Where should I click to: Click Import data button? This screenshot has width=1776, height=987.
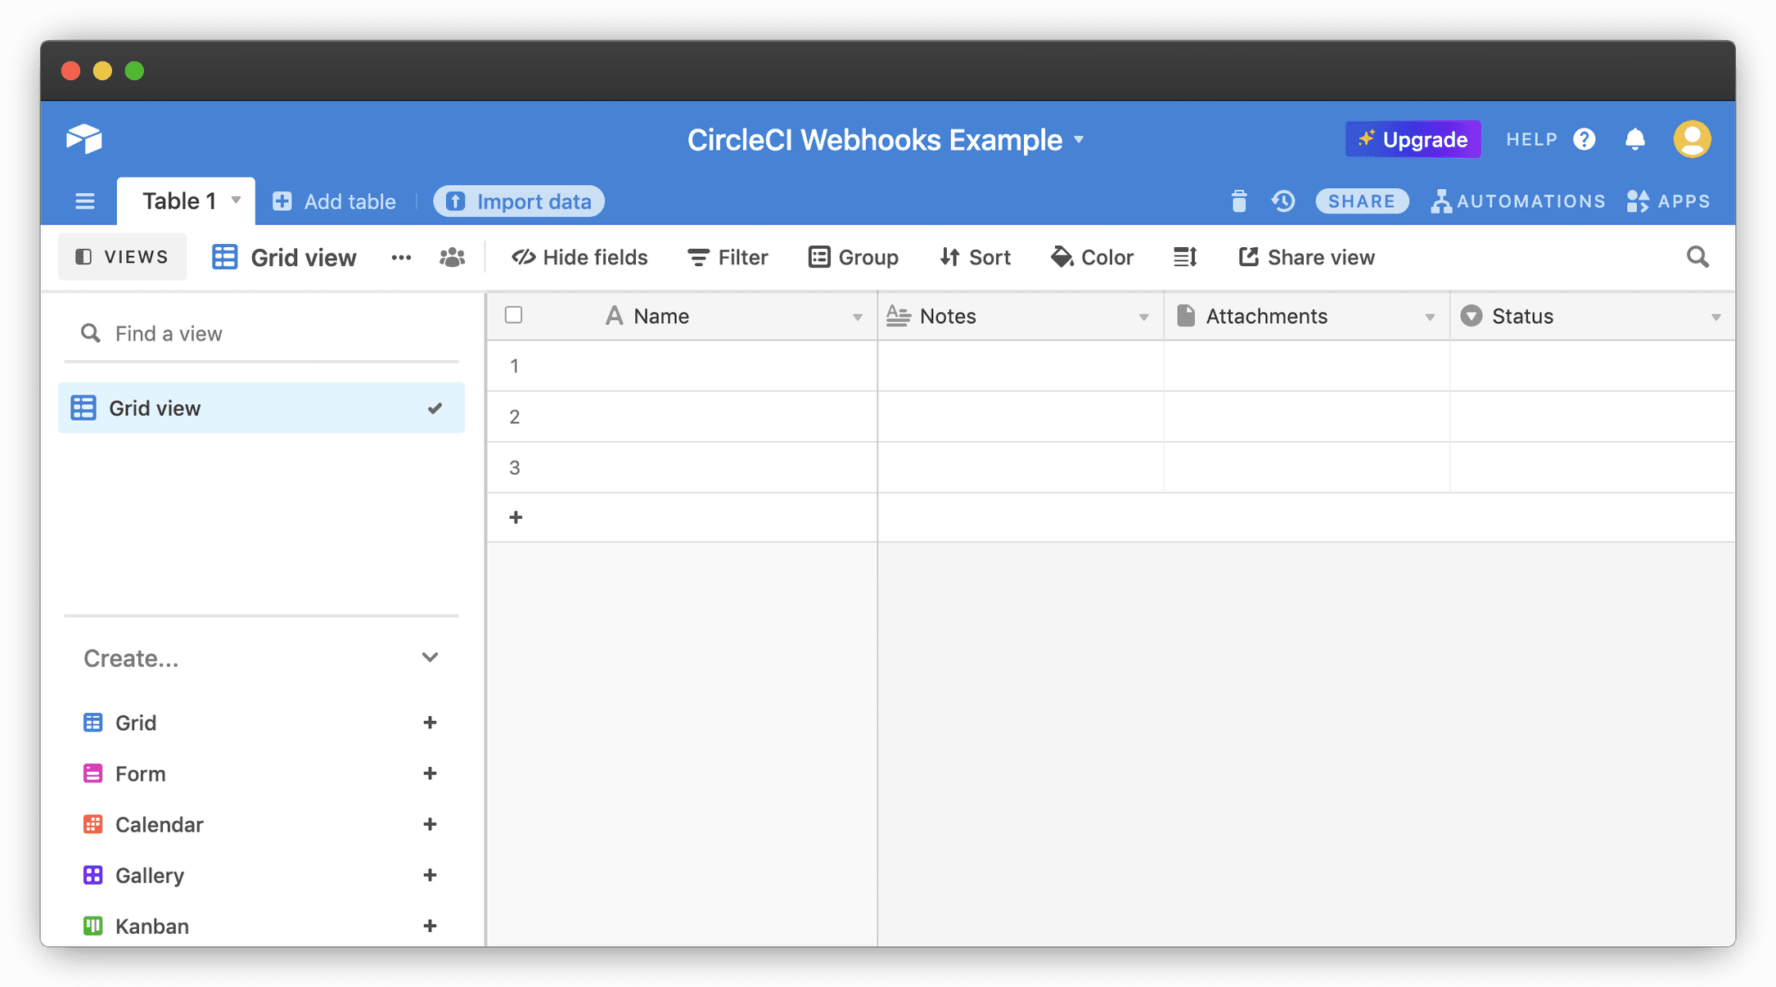tap(519, 201)
